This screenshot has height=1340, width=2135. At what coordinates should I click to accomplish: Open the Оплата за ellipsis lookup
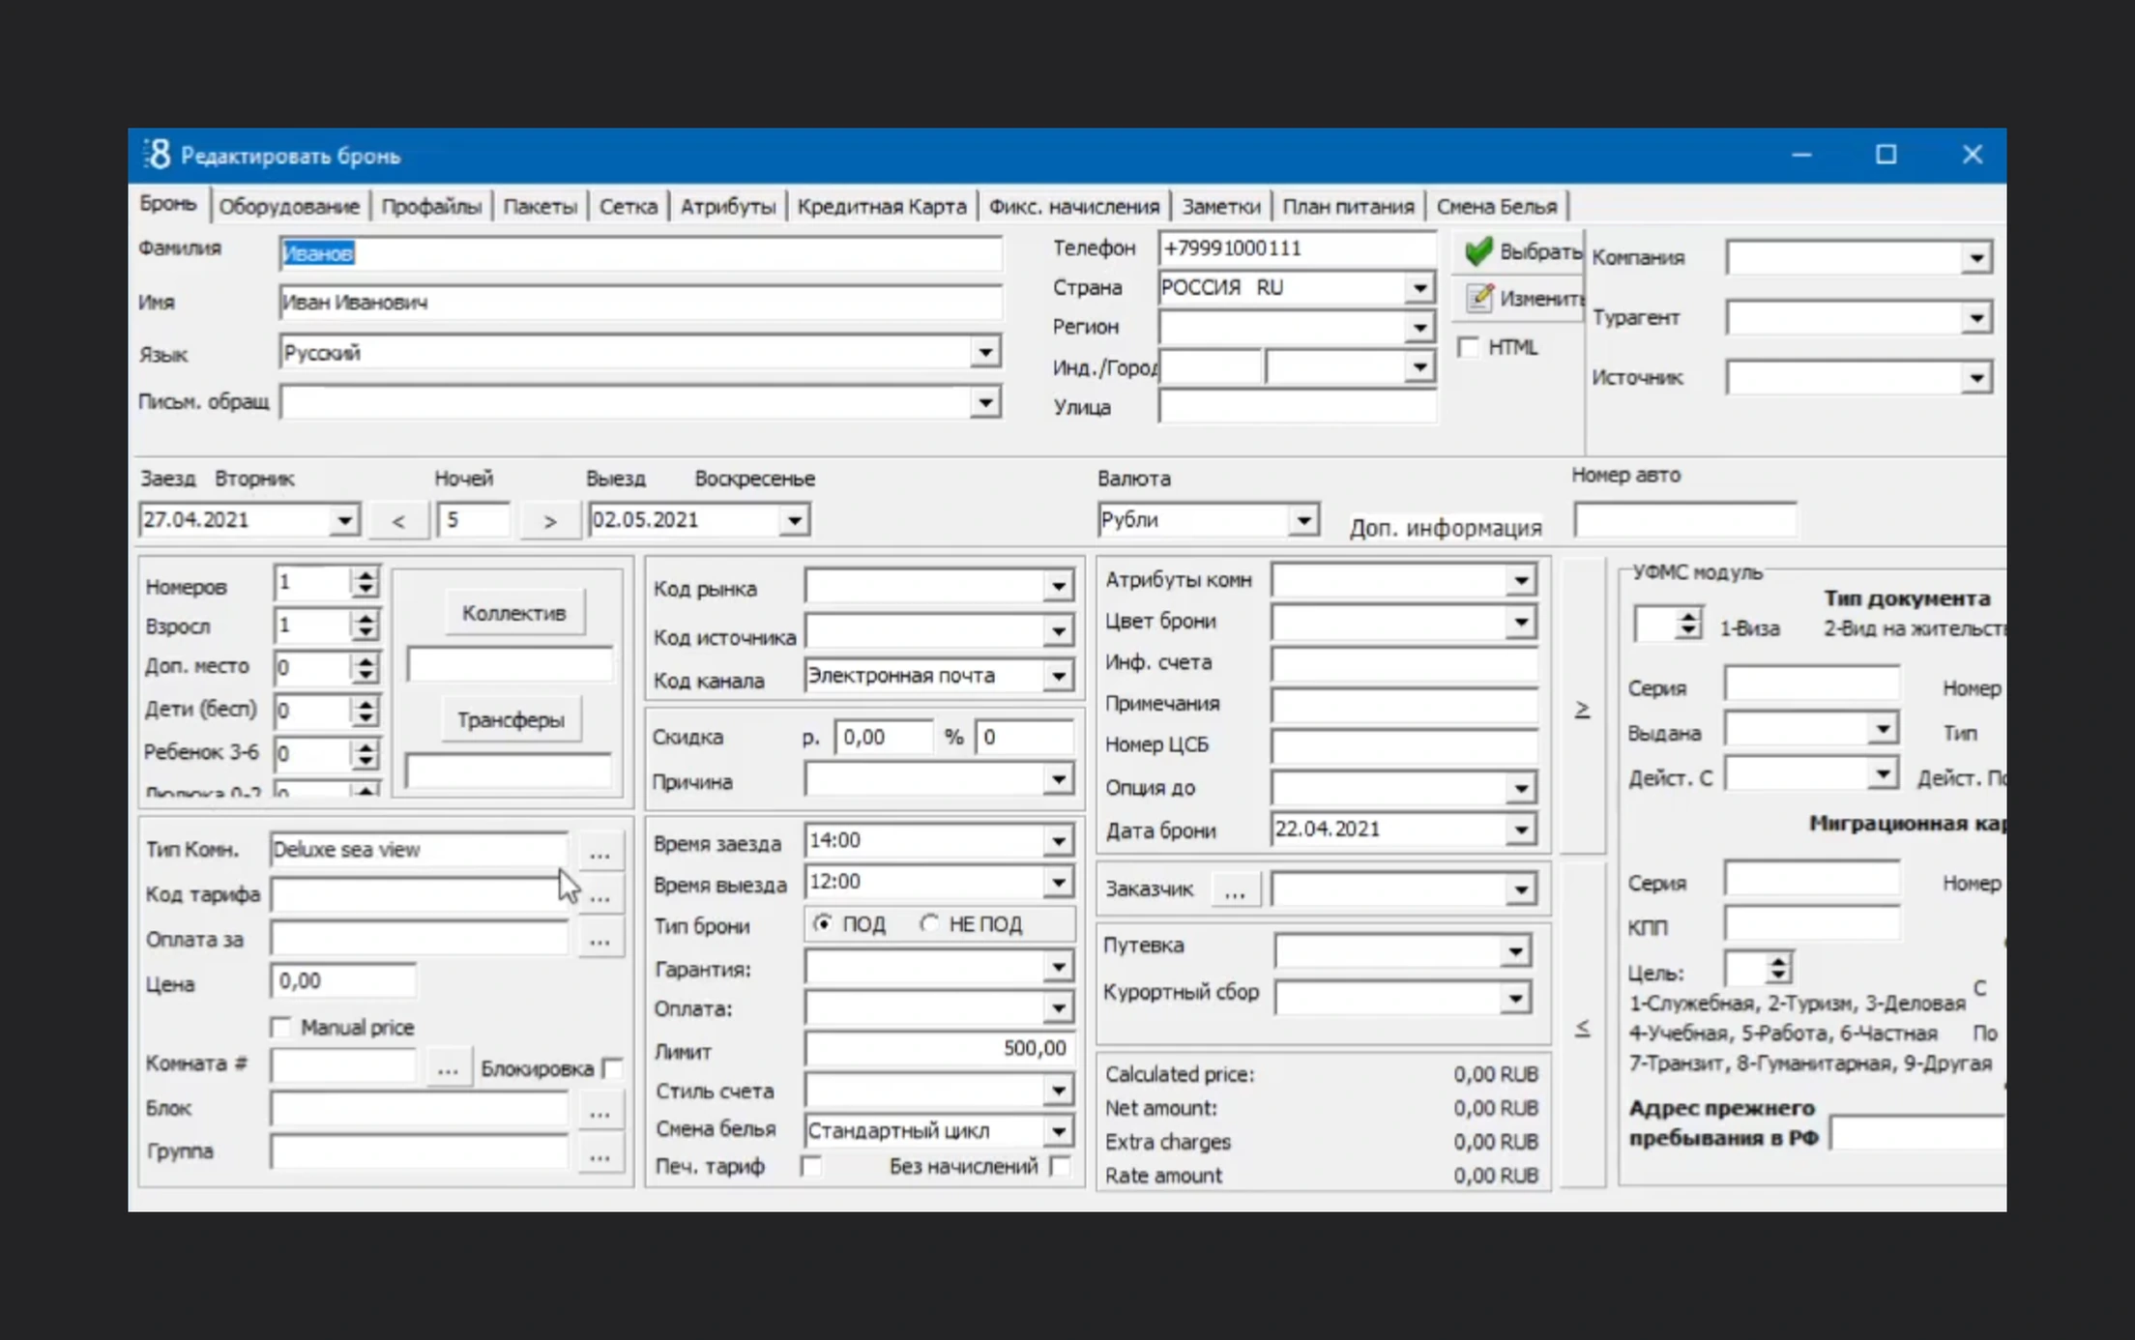(x=600, y=940)
